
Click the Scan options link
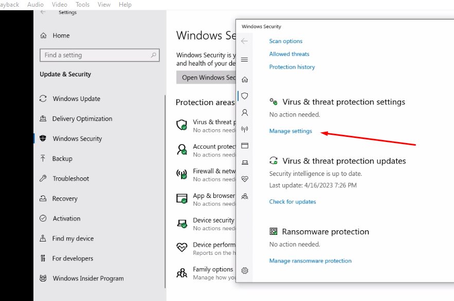pos(286,41)
